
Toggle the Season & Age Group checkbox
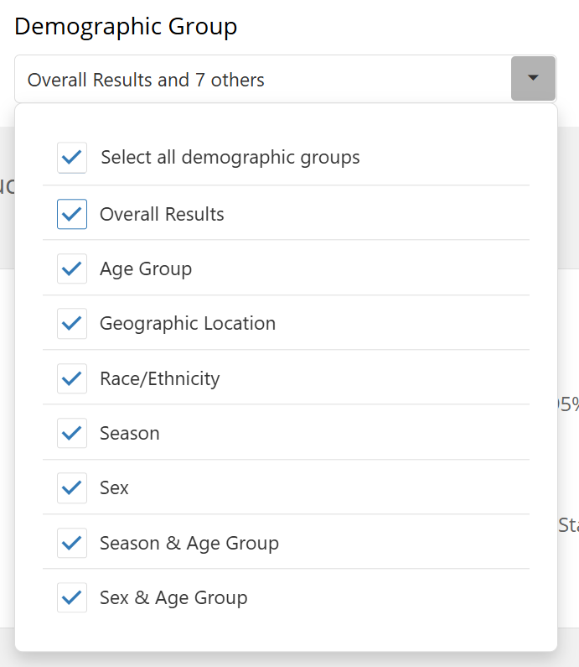pos(72,543)
